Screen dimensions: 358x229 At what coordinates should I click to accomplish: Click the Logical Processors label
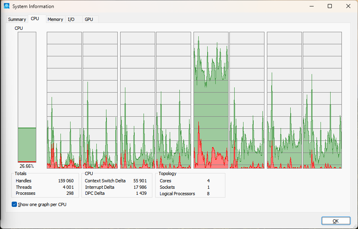pyautogui.click(x=177, y=194)
